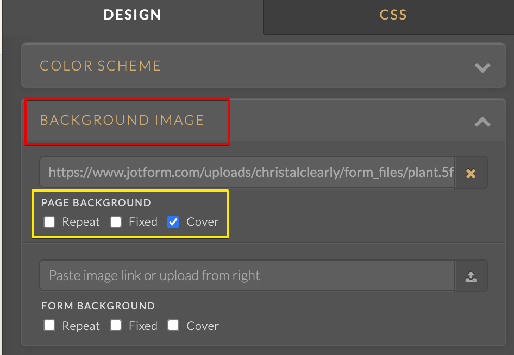Click the Color Scheme section title
Viewport: 514px width, 355px height.
pyautogui.click(x=101, y=66)
